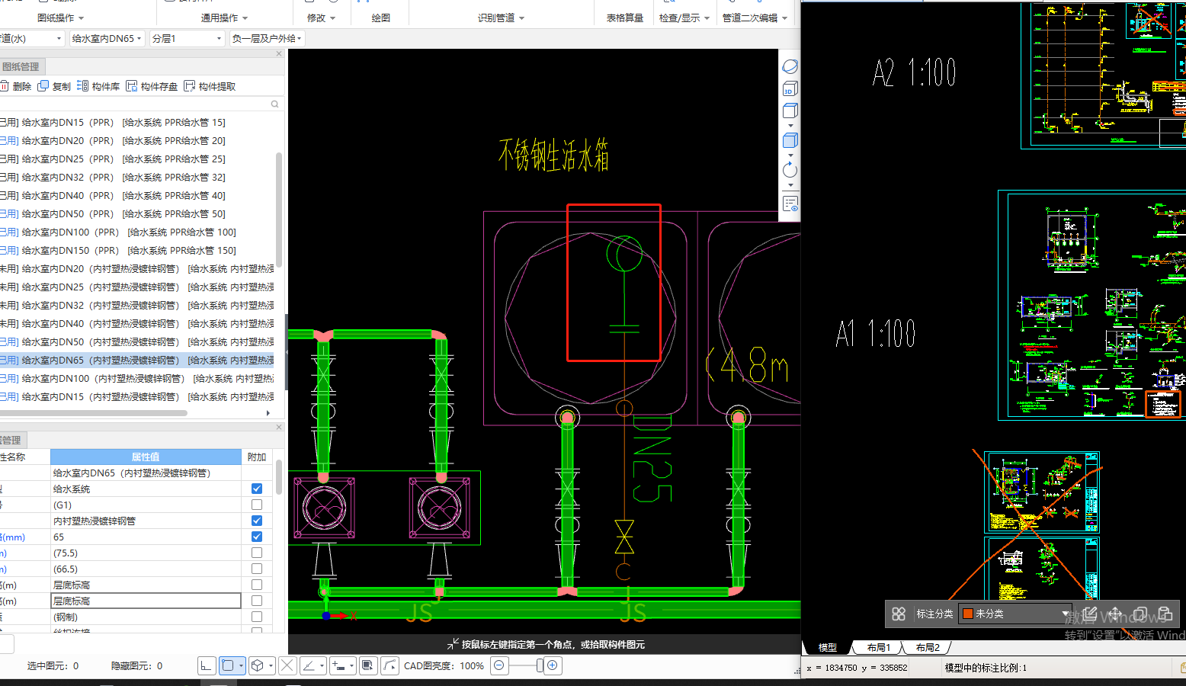Click the 构件提取 extract component icon
This screenshot has width=1186, height=686.
click(x=190, y=86)
